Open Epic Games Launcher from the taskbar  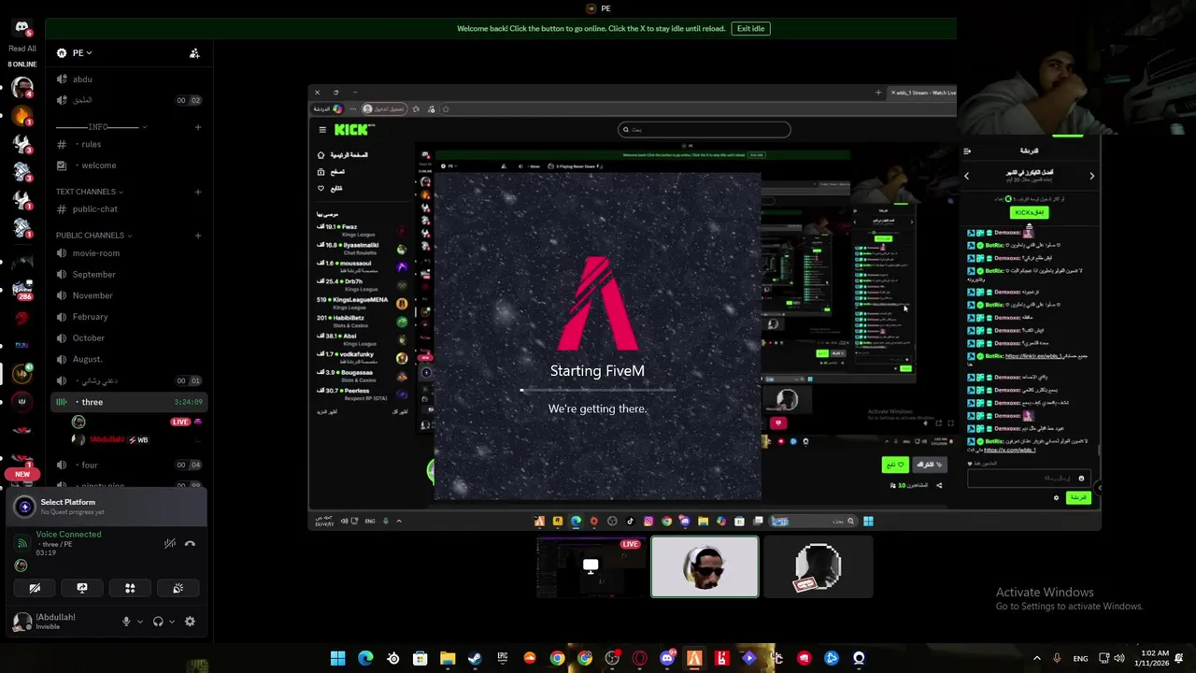pyautogui.click(x=503, y=658)
